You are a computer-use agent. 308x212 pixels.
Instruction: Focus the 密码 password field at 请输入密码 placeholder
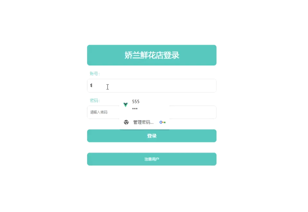(x=103, y=112)
